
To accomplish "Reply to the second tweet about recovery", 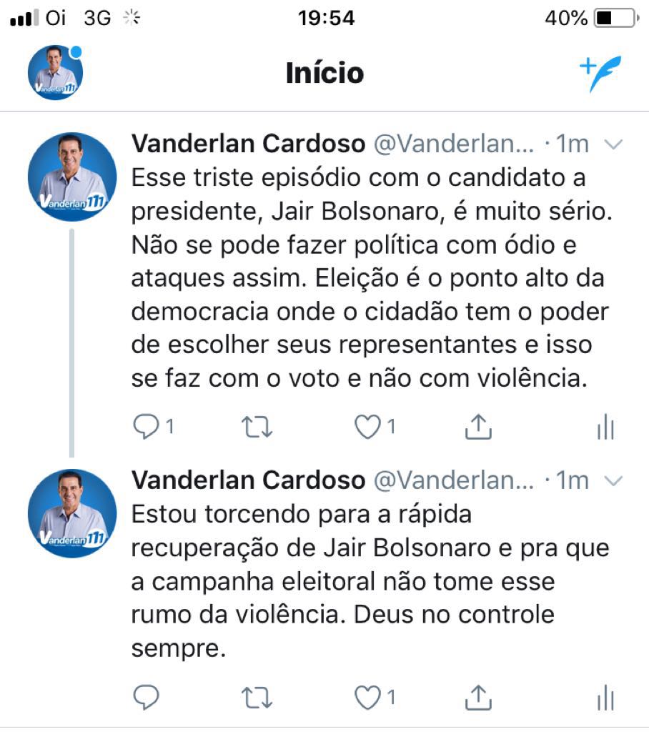I will 147,697.
